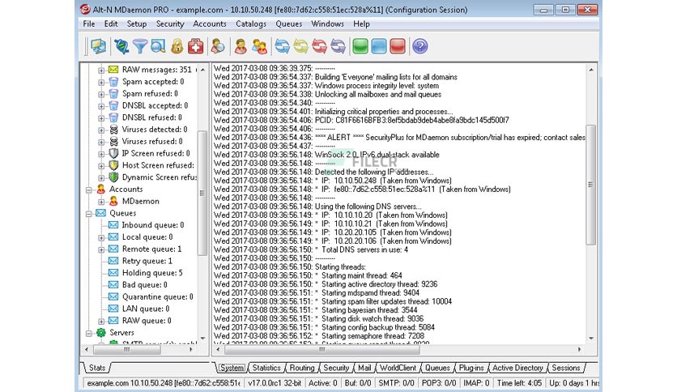The height and width of the screenshot is (392, 677).
Task: Click the ALERT SecurityPlus expired log line
Action: tap(399, 138)
